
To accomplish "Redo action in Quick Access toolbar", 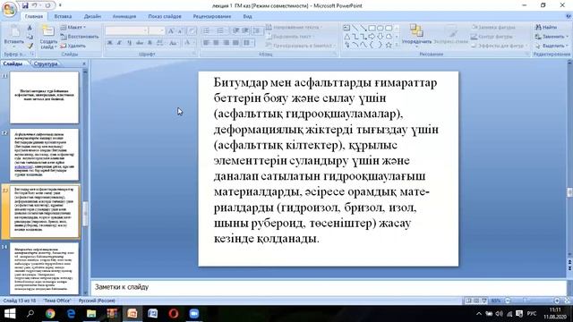I will point(47,5).
